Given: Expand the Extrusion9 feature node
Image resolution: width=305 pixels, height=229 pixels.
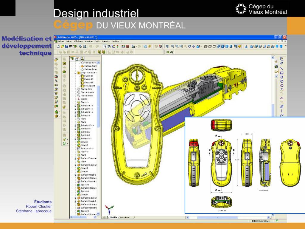Looking at the screenshot, I should point(75,116).
